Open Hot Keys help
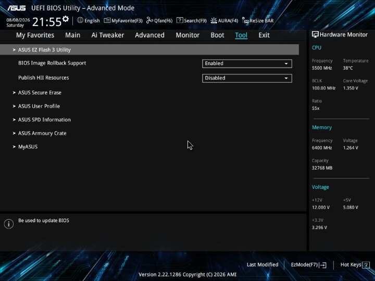Viewport: 375px width, 281px height. coord(355,265)
